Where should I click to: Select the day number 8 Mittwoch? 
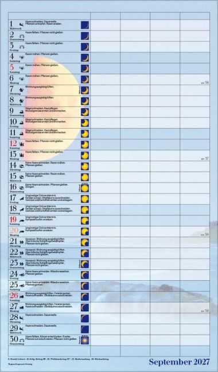tap(12, 100)
